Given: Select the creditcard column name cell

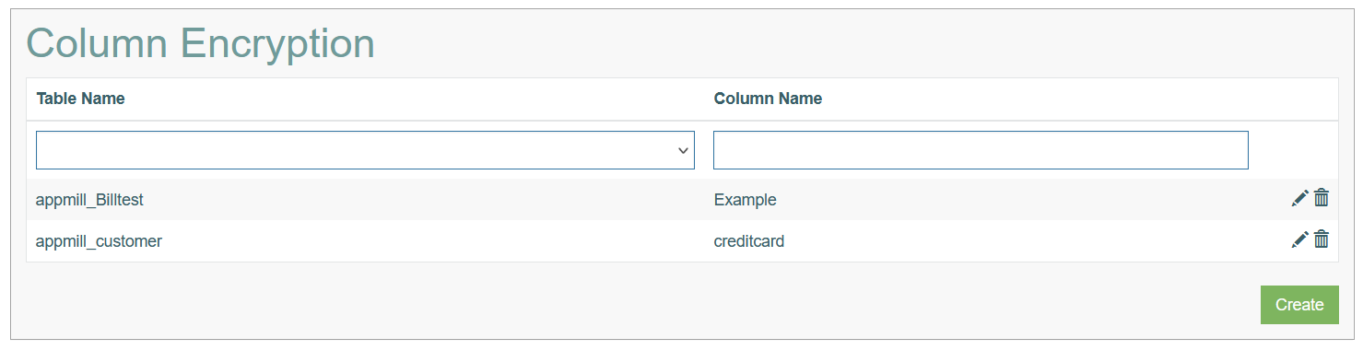Looking at the screenshot, I should tap(749, 241).
